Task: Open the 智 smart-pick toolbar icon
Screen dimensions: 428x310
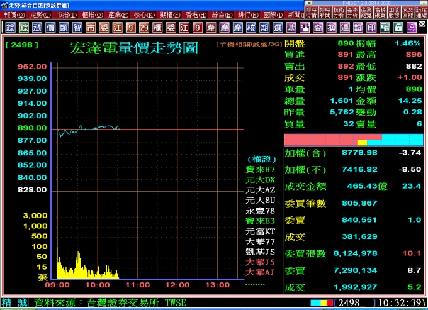Action: 77,28
